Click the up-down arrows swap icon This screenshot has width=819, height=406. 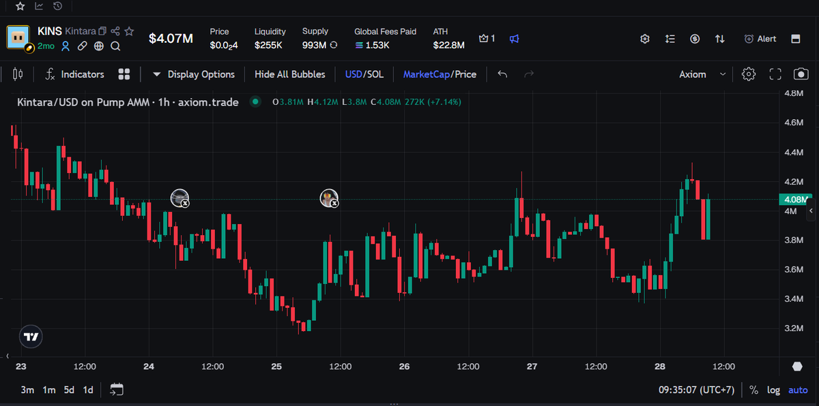click(x=720, y=39)
